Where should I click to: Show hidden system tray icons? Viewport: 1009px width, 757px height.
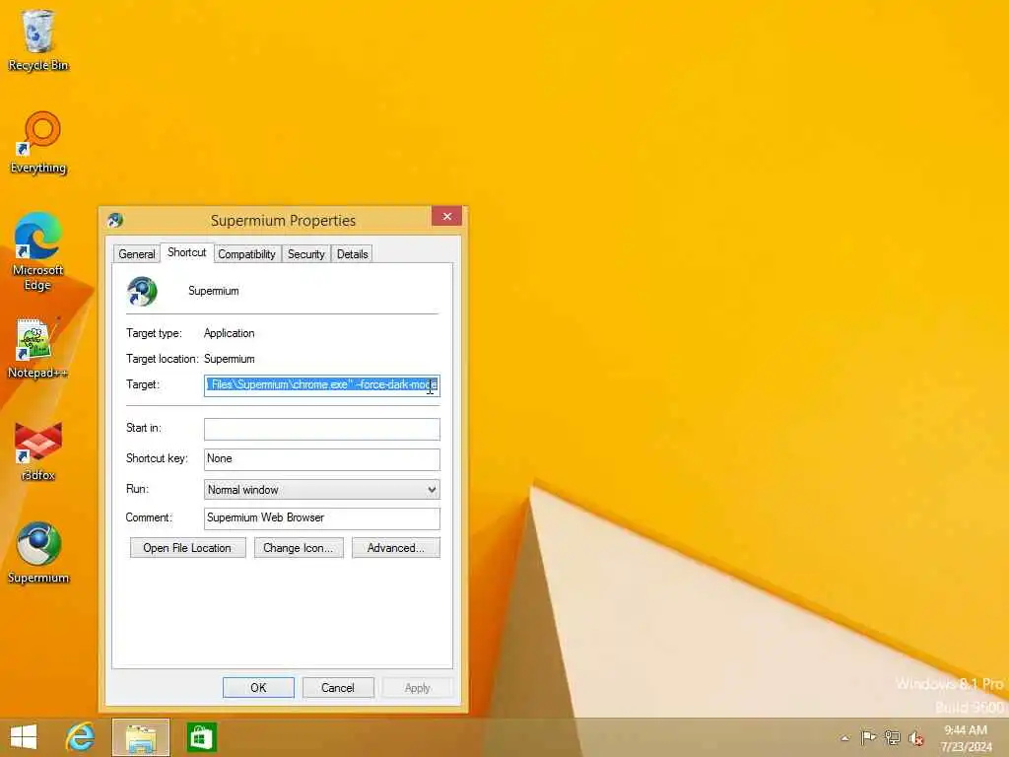click(844, 737)
